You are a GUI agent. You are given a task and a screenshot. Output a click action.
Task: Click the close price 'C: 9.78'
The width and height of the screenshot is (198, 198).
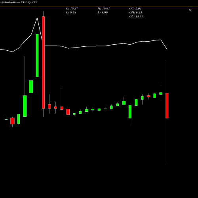[71, 13]
